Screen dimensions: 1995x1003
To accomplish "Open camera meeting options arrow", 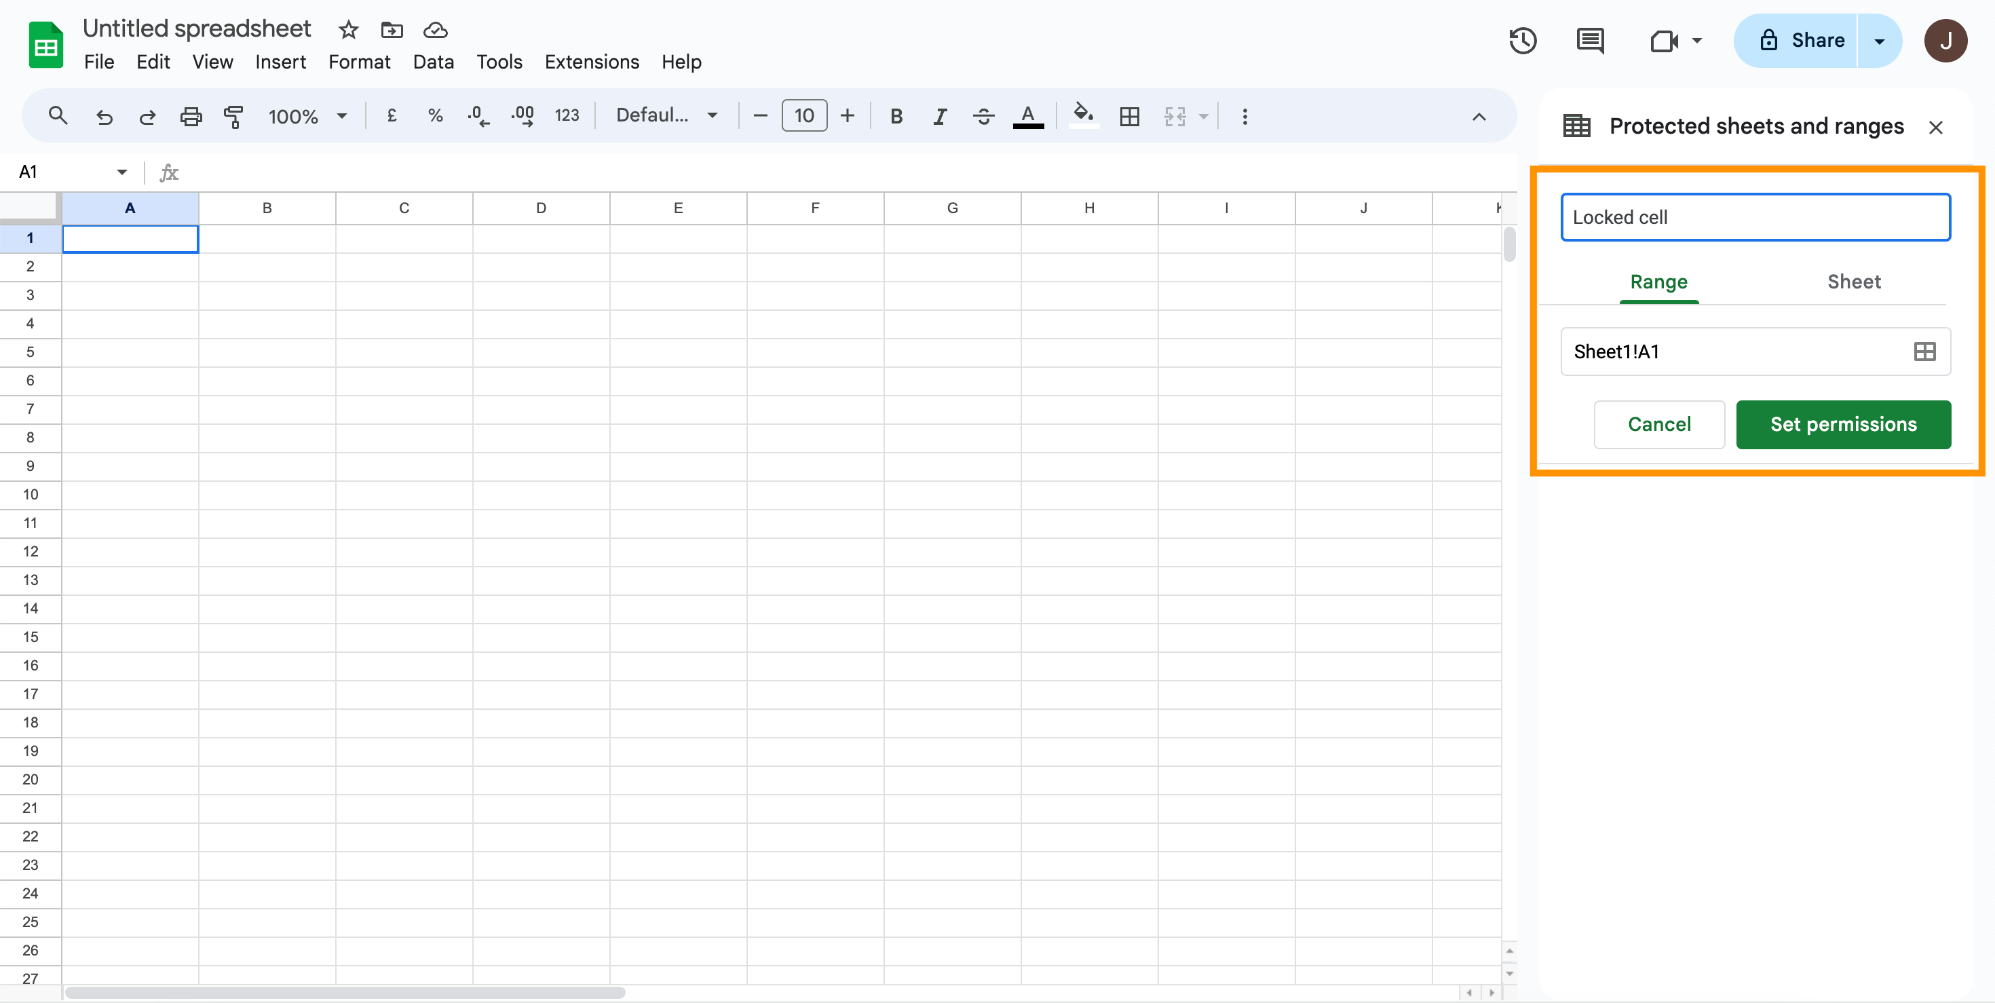I will point(1697,40).
